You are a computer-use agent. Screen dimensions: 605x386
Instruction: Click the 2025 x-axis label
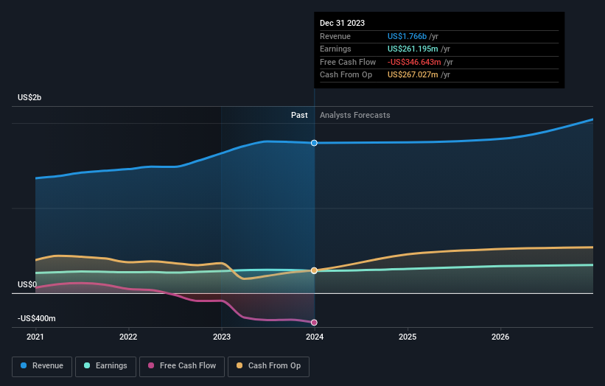408,337
